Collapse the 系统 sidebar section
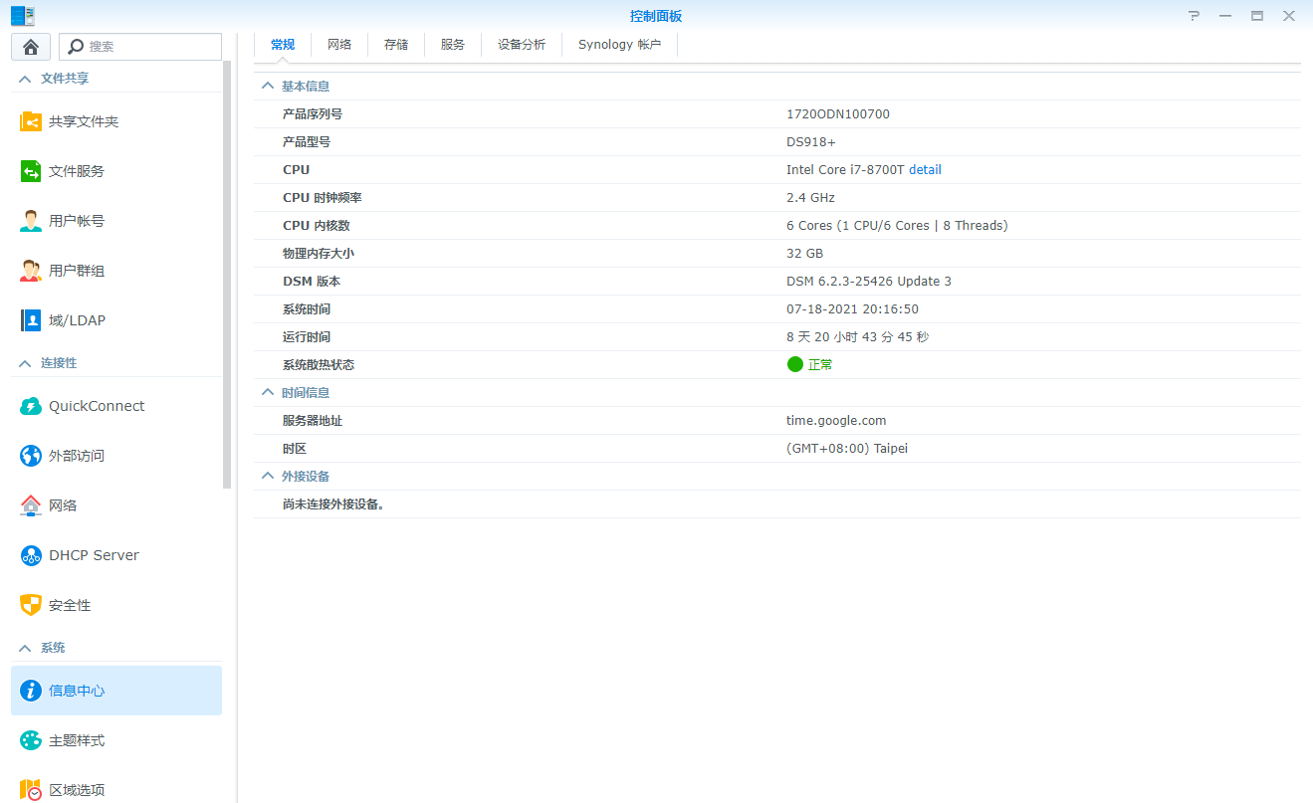Screen dimensions: 1313x803 tap(25, 648)
